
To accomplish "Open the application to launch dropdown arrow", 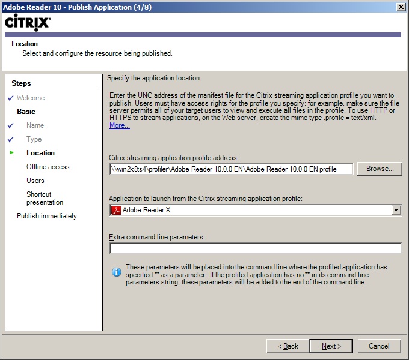I will pyautogui.click(x=396, y=210).
